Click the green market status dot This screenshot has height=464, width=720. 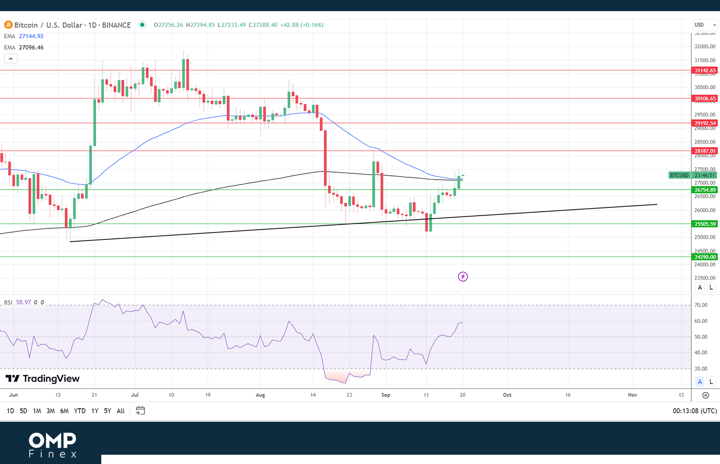[142, 25]
